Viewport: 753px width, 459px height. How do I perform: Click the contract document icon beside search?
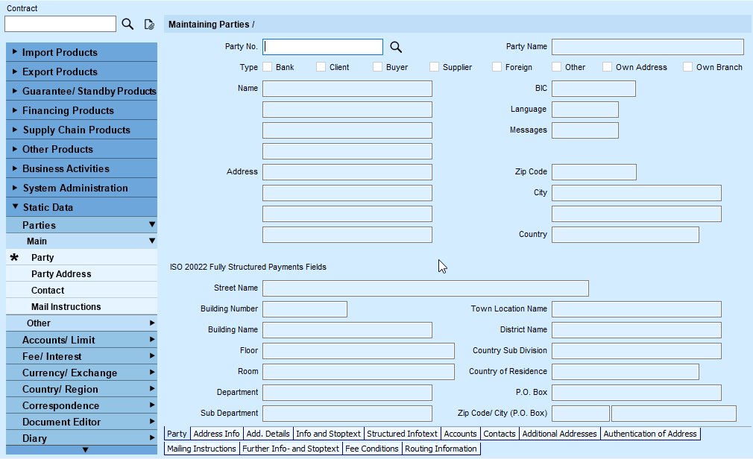click(x=149, y=24)
